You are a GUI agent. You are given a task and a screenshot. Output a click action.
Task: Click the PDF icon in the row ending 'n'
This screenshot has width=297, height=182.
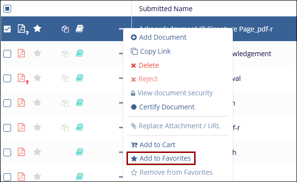(21, 103)
